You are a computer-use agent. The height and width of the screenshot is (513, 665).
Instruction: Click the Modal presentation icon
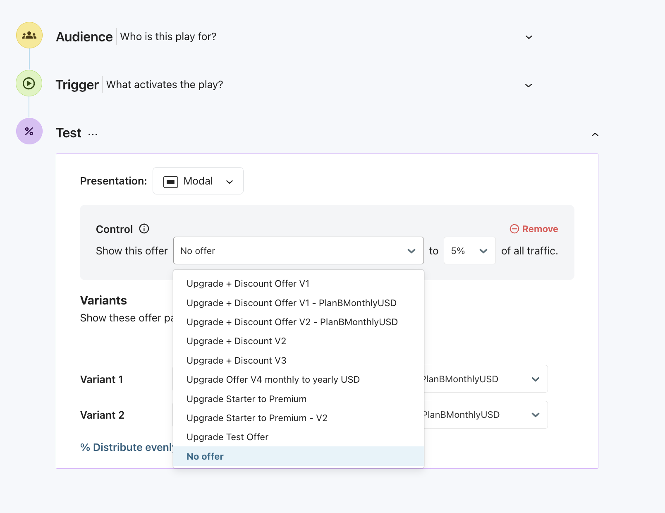(x=170, y=182)
